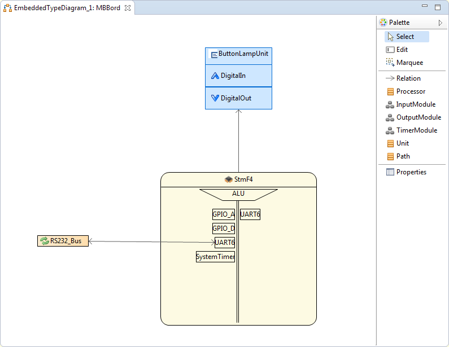Click the DigitalOut port row
This screenshot has width=449, height=347.
[238, 98]
